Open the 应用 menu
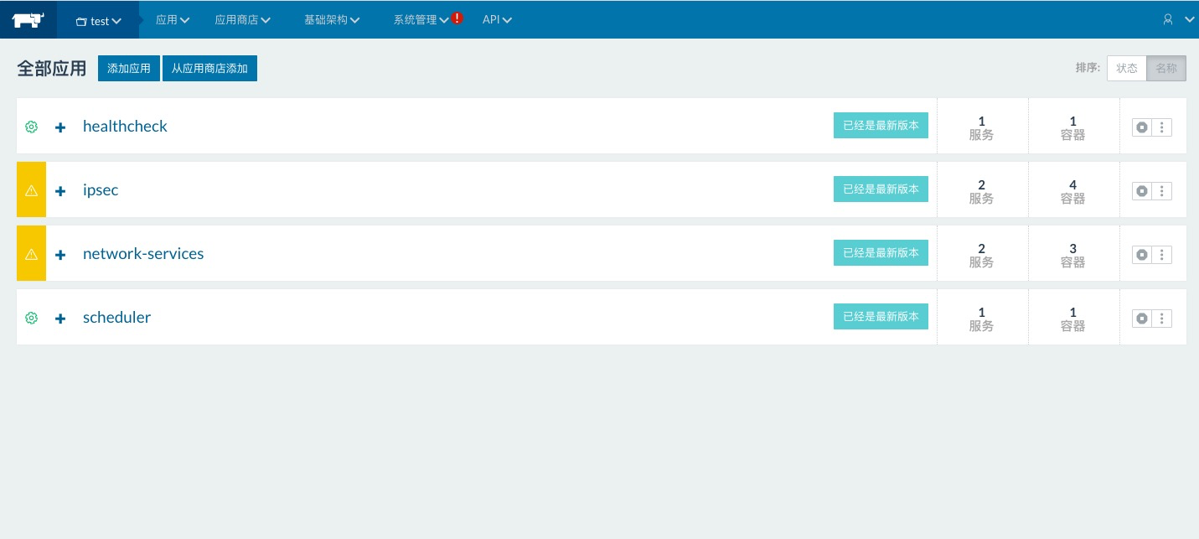The width and height of the screenshot is (1199, 539). [173, 20]
